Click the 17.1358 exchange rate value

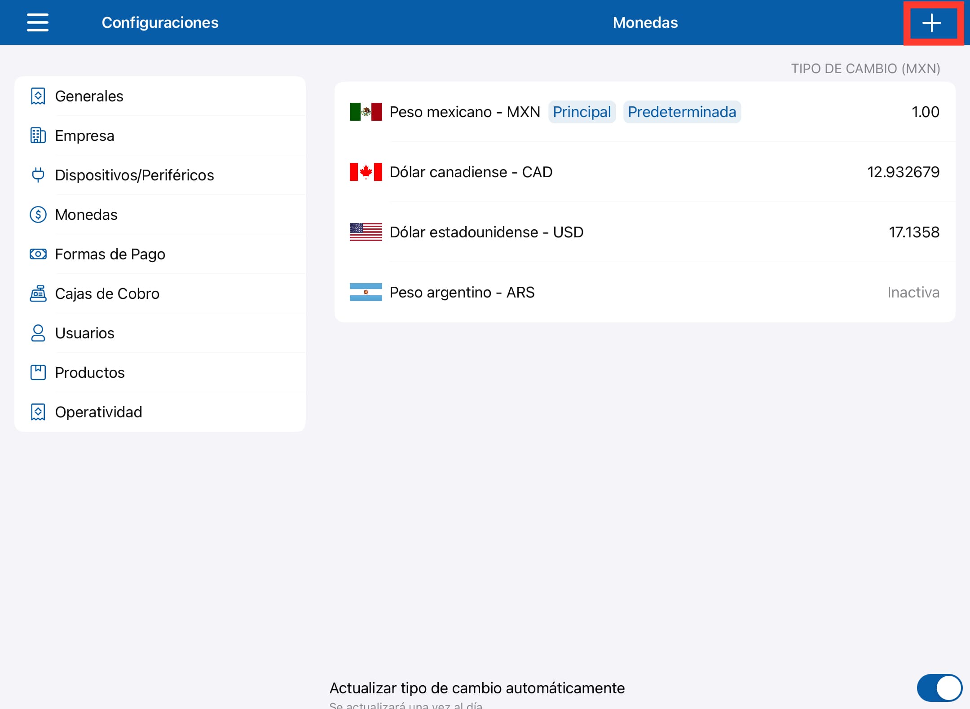(x=914, y=232)
